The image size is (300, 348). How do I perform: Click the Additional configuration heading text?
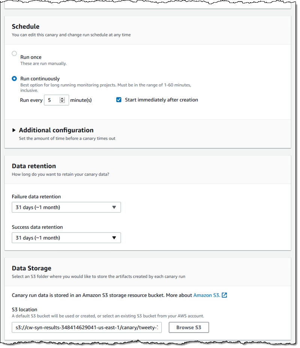click(56, 130)
